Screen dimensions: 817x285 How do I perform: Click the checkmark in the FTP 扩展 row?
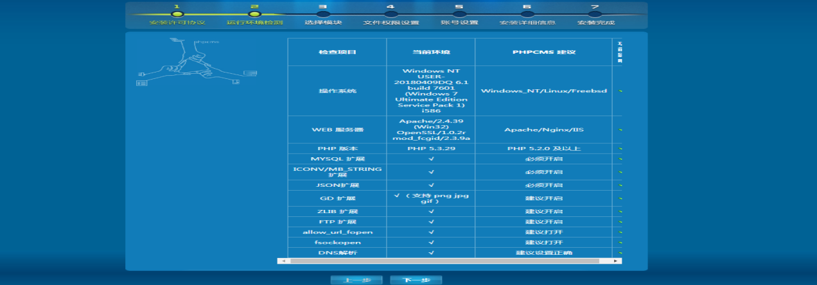(431, 222)
